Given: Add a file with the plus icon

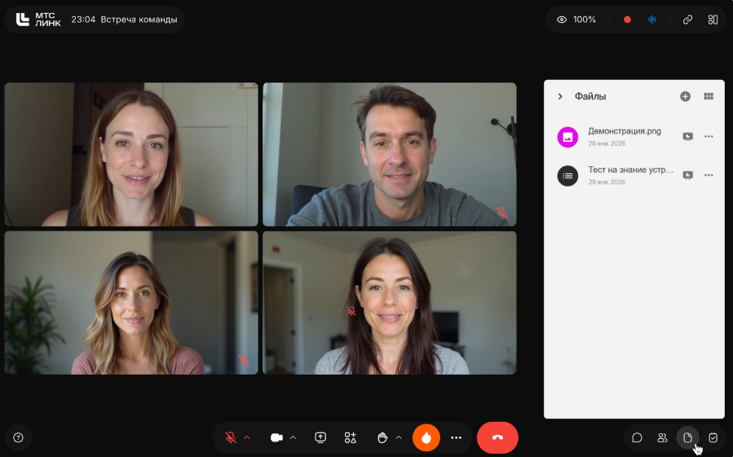Looking at the screenshot, I should pyautogui.click(x=685, y=96).
